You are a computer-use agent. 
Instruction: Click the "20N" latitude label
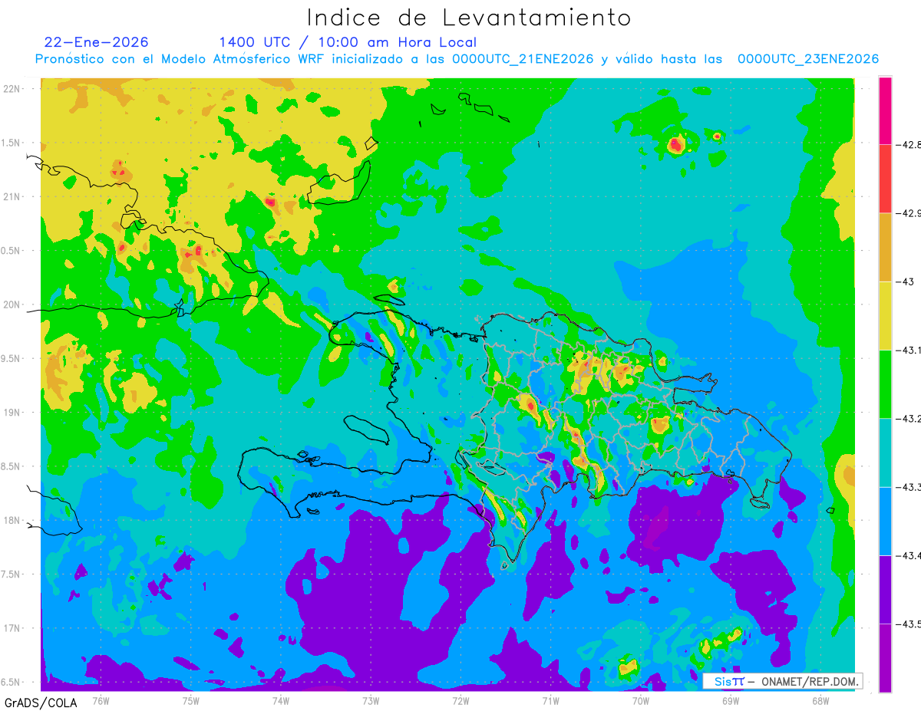coord(13,304)
